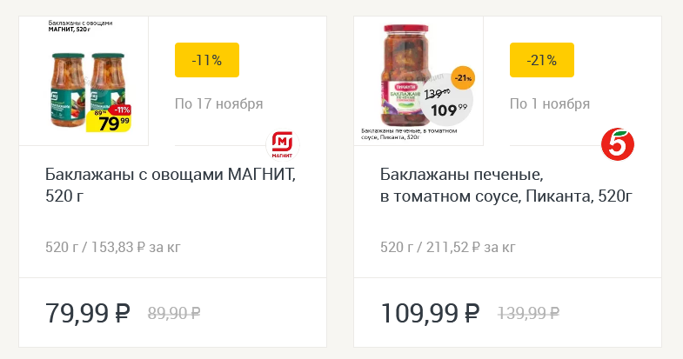
Task: Open the Pikanta eggplant jar product image
Action: coord(419,80)
